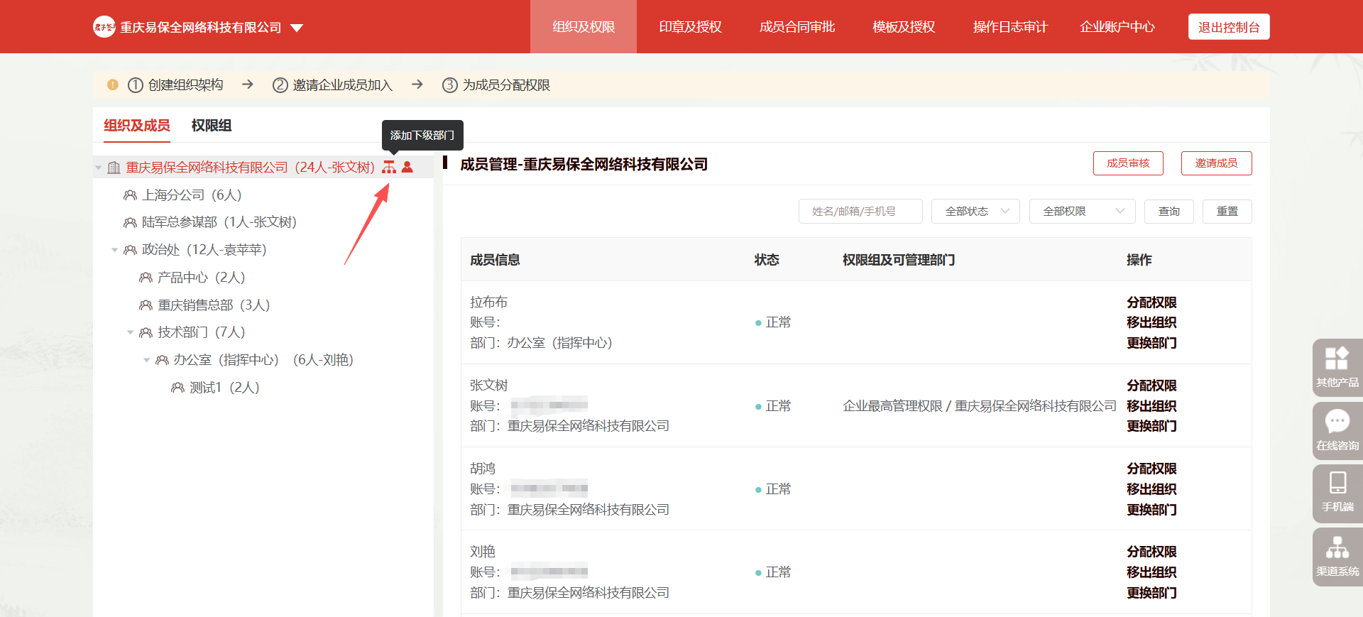Viewport: 1363px width, 617px height.
Task: Focus the 姓名/邮箱/手机号 search field
Action: [860, 212]
